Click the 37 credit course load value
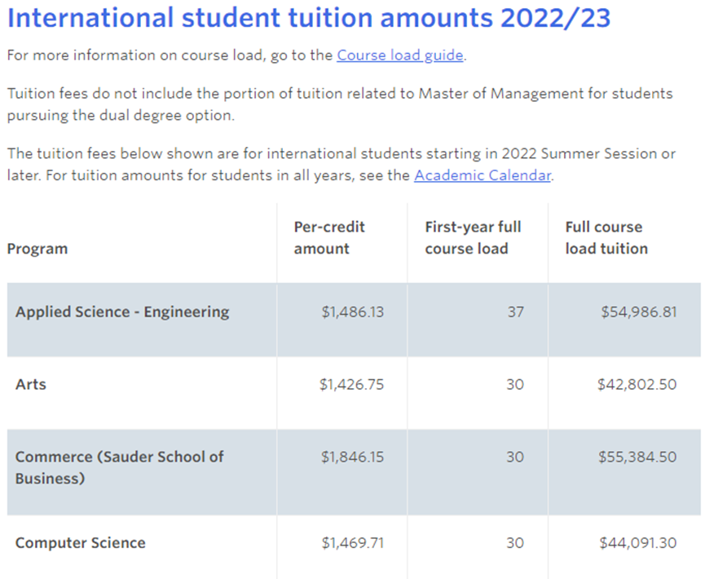 click(x=515, y=312)
